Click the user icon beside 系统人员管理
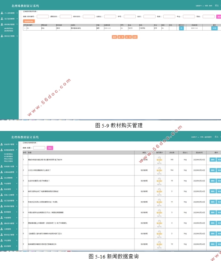The width and height of the screenshot is (221, 261). 2,195
